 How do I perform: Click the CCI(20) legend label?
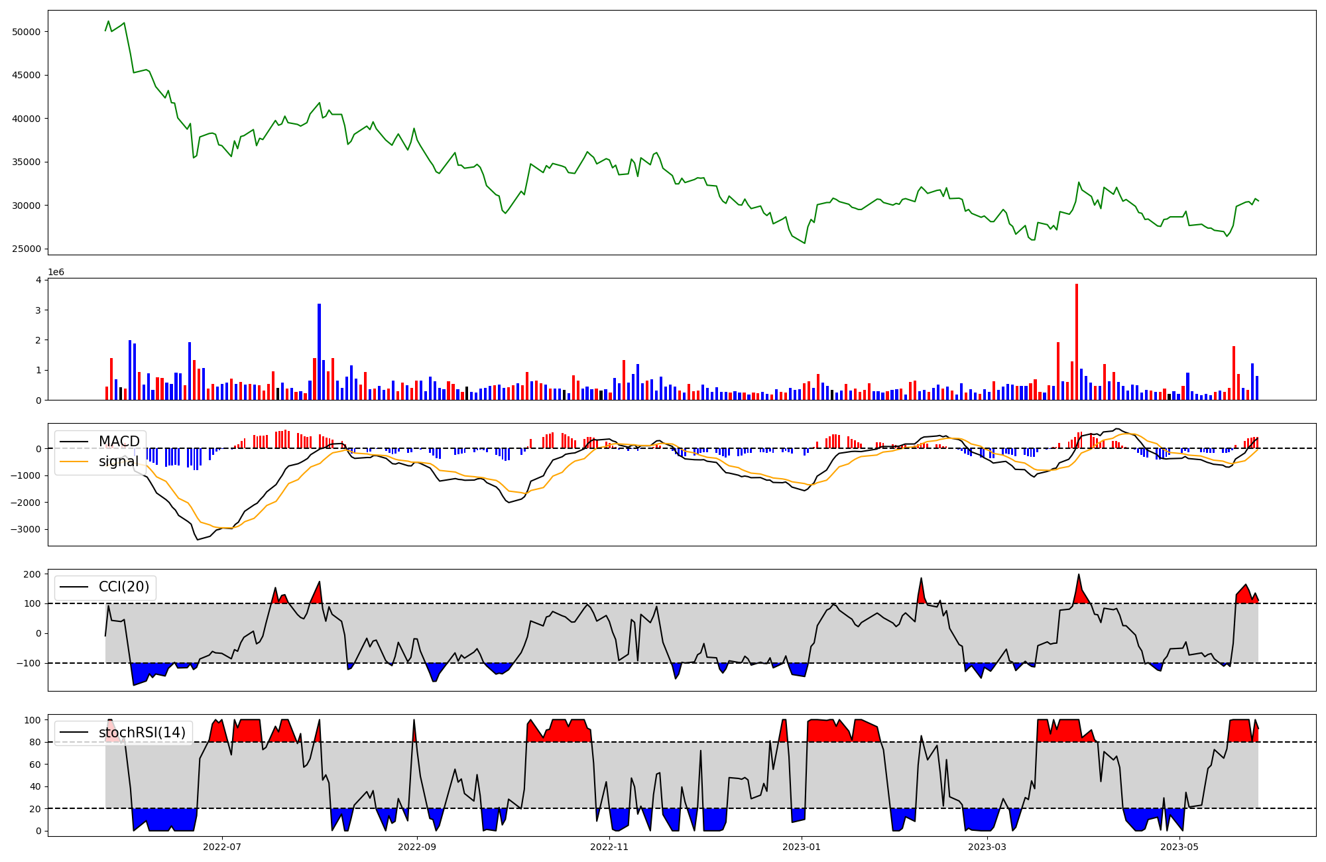[123, 587]
